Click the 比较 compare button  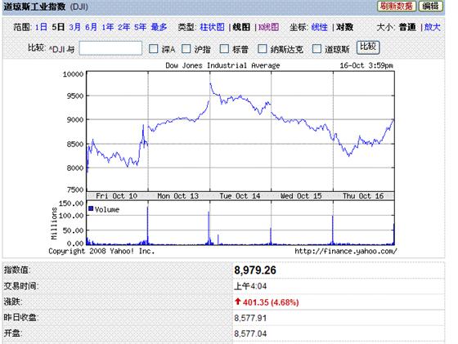(368, 47)
